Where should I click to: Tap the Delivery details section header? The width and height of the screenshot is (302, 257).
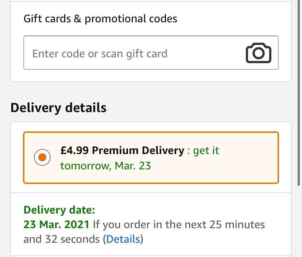click(x=58, y=107)
